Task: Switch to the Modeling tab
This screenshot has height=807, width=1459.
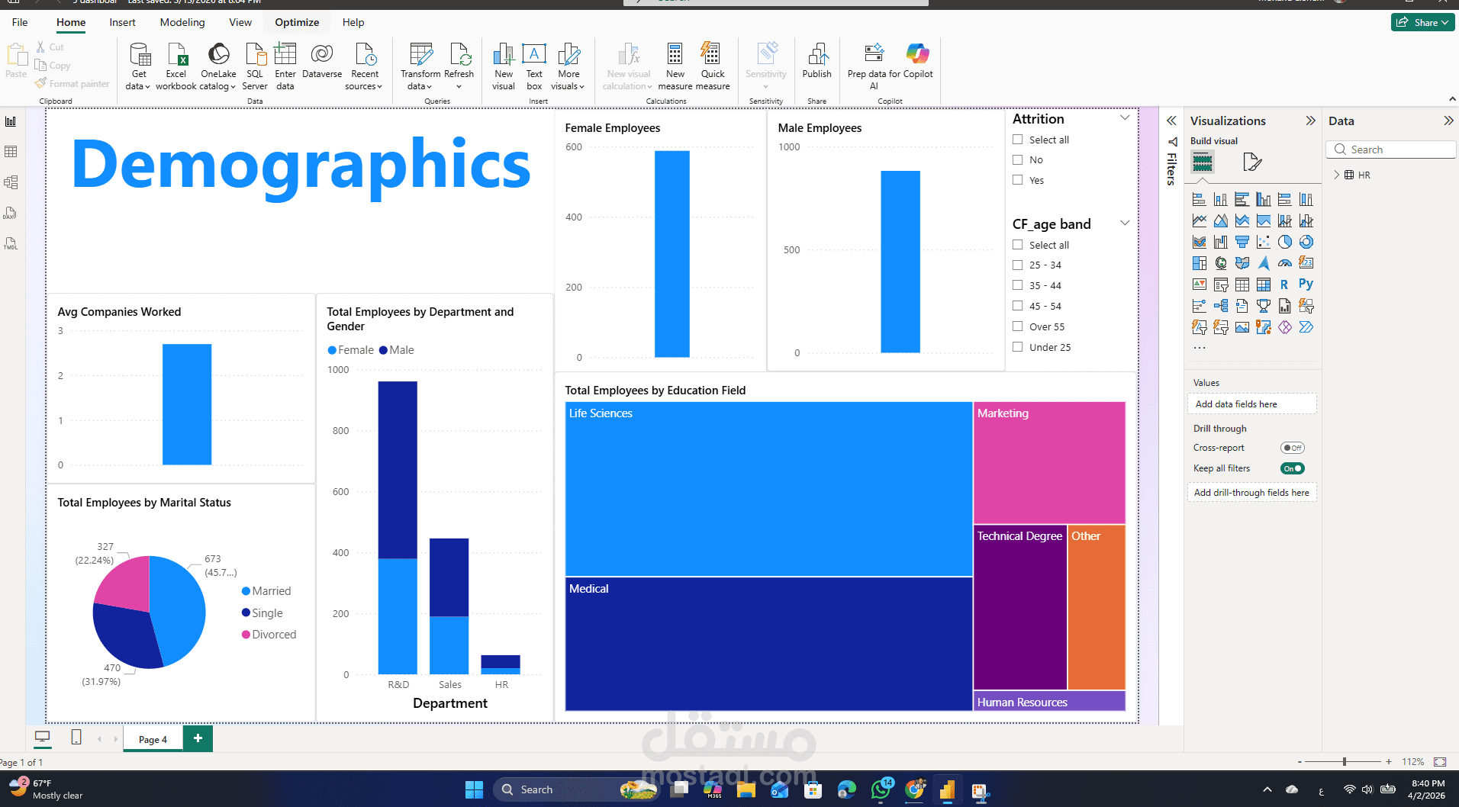Action: click(182, 22)
